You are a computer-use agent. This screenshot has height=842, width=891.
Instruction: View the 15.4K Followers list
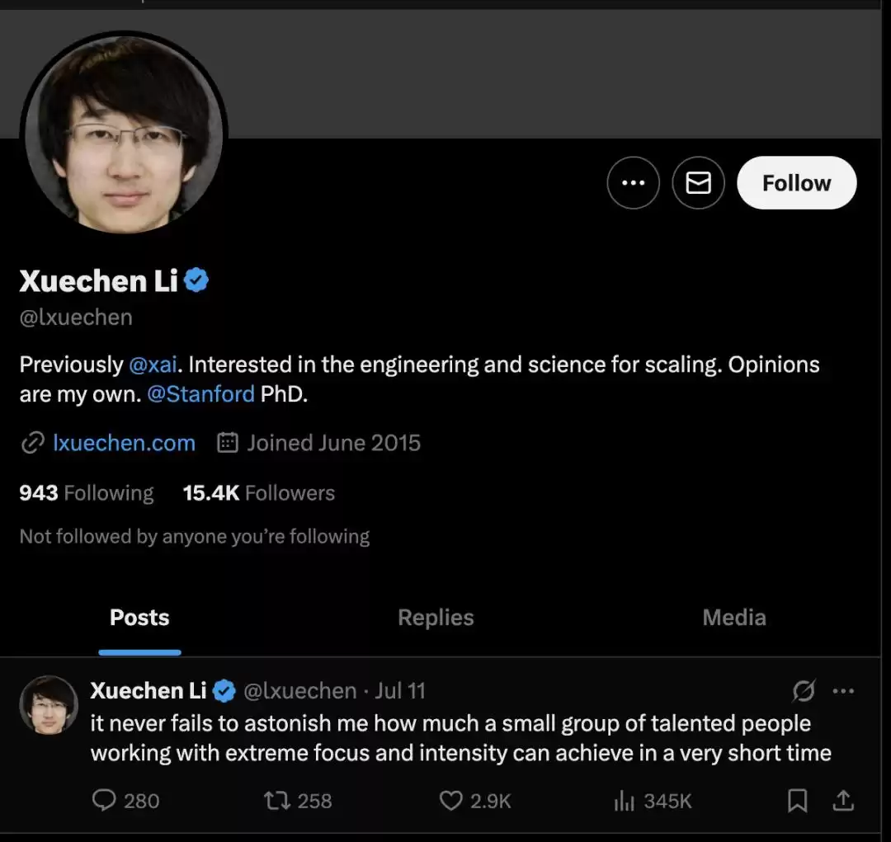coord(259,493)
